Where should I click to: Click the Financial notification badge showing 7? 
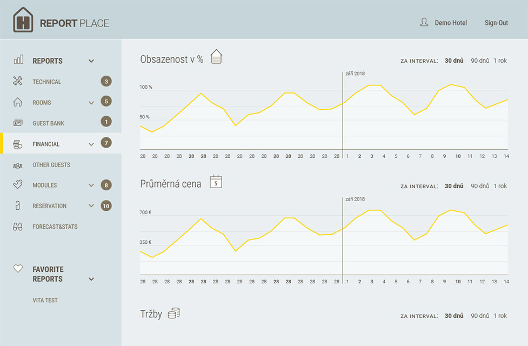tap(106, 143)
